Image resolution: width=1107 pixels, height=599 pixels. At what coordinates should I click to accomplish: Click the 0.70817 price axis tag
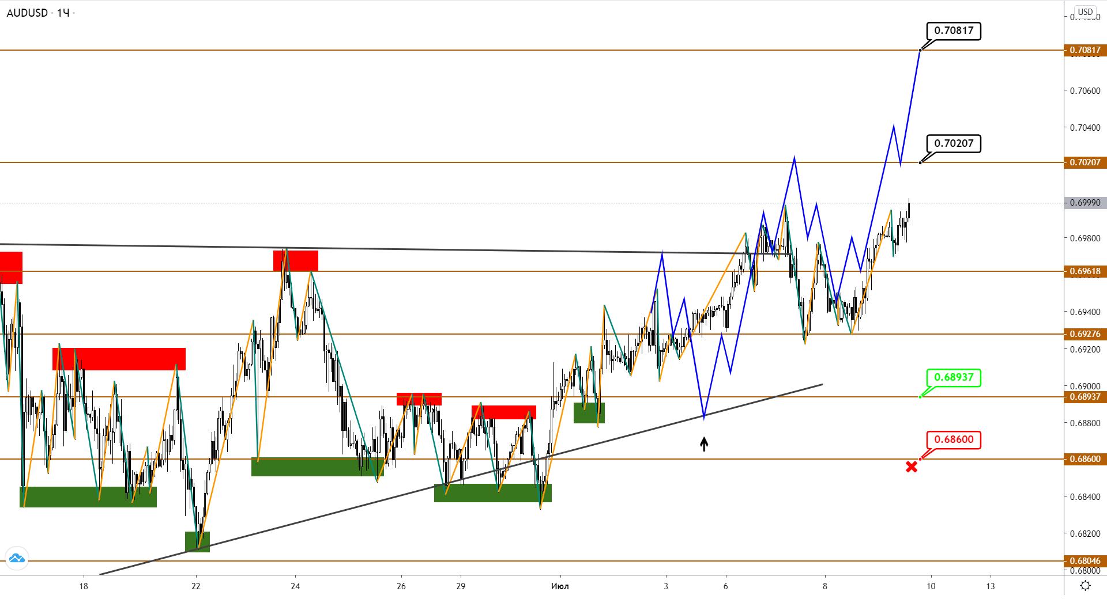pyautogui.click(x=1085, y=50)
